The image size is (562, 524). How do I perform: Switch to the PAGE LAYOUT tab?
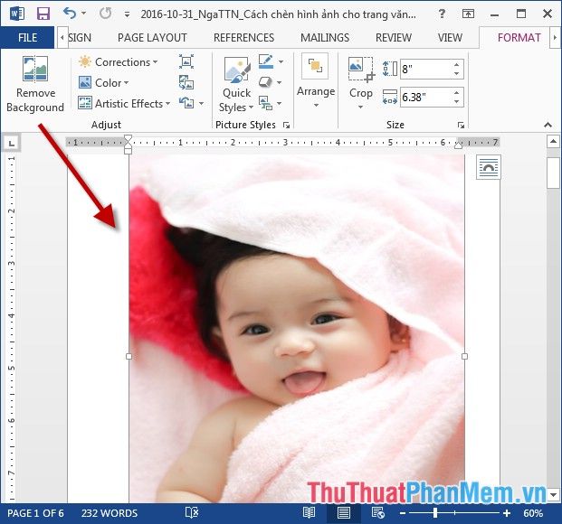point(152,38)
